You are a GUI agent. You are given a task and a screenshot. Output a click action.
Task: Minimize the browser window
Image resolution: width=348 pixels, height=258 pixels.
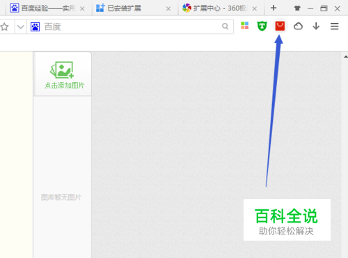click(310, 9)
